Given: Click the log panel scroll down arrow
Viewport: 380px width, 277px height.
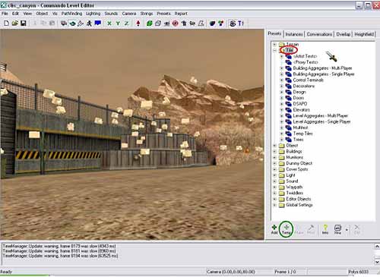Looking at the screenshot, I should click(x=377, y=262).
